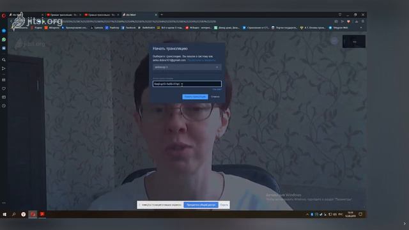
Task: Click Начать трансляцию blue button
Action: pos(195,96)
